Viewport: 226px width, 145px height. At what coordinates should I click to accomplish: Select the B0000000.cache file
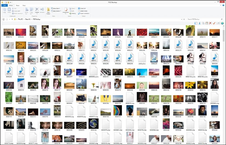[x=94, y=72]
